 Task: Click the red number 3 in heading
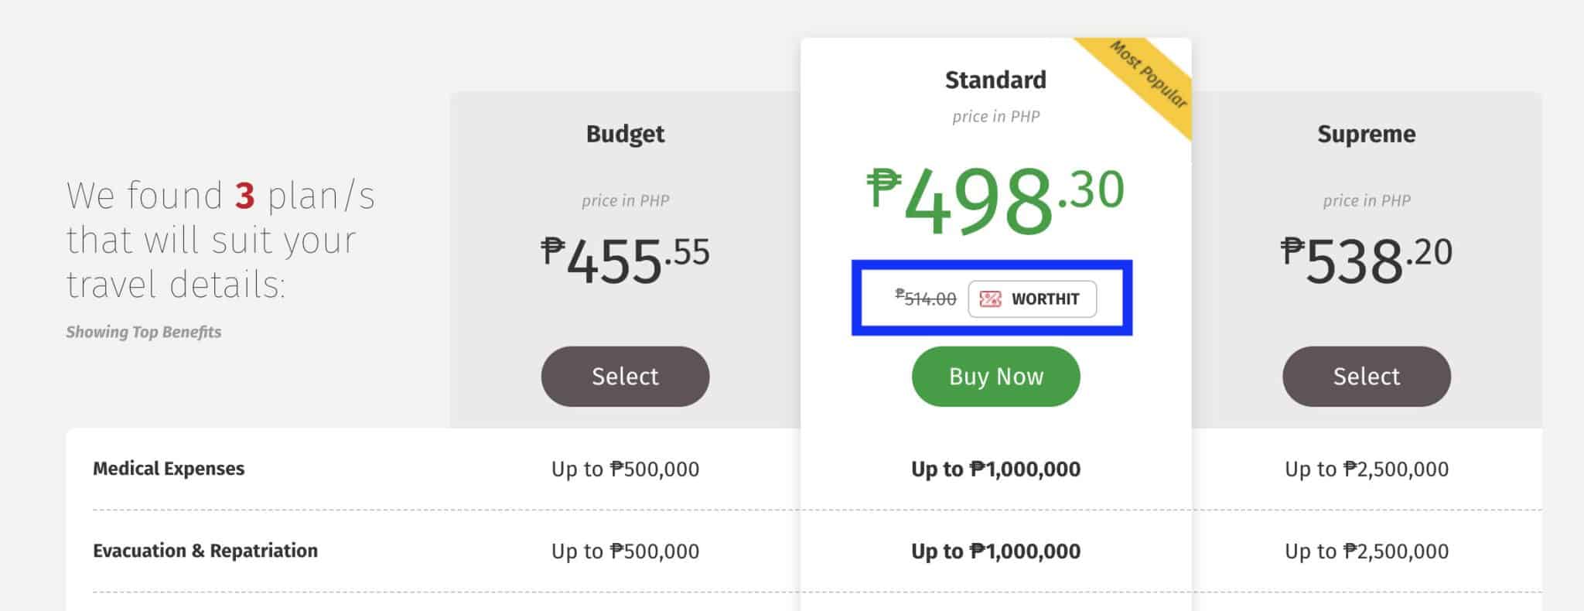point(244,196)
